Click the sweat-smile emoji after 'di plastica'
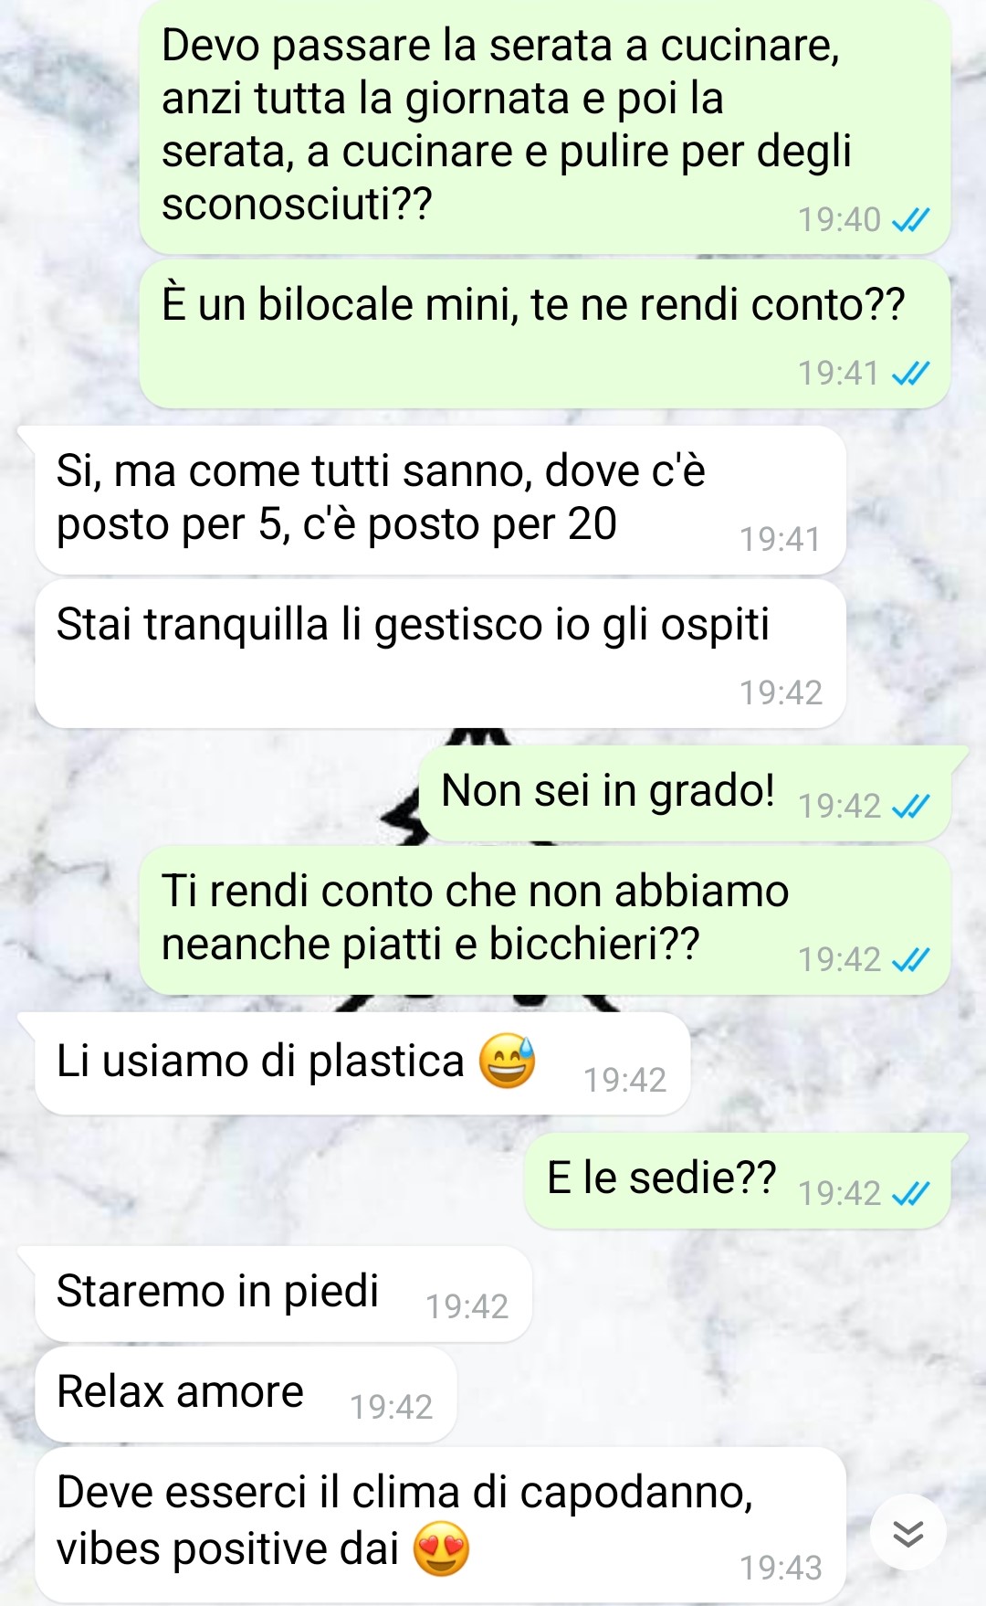Viewport: 986px width, 1606px height. click(508, 1062)
